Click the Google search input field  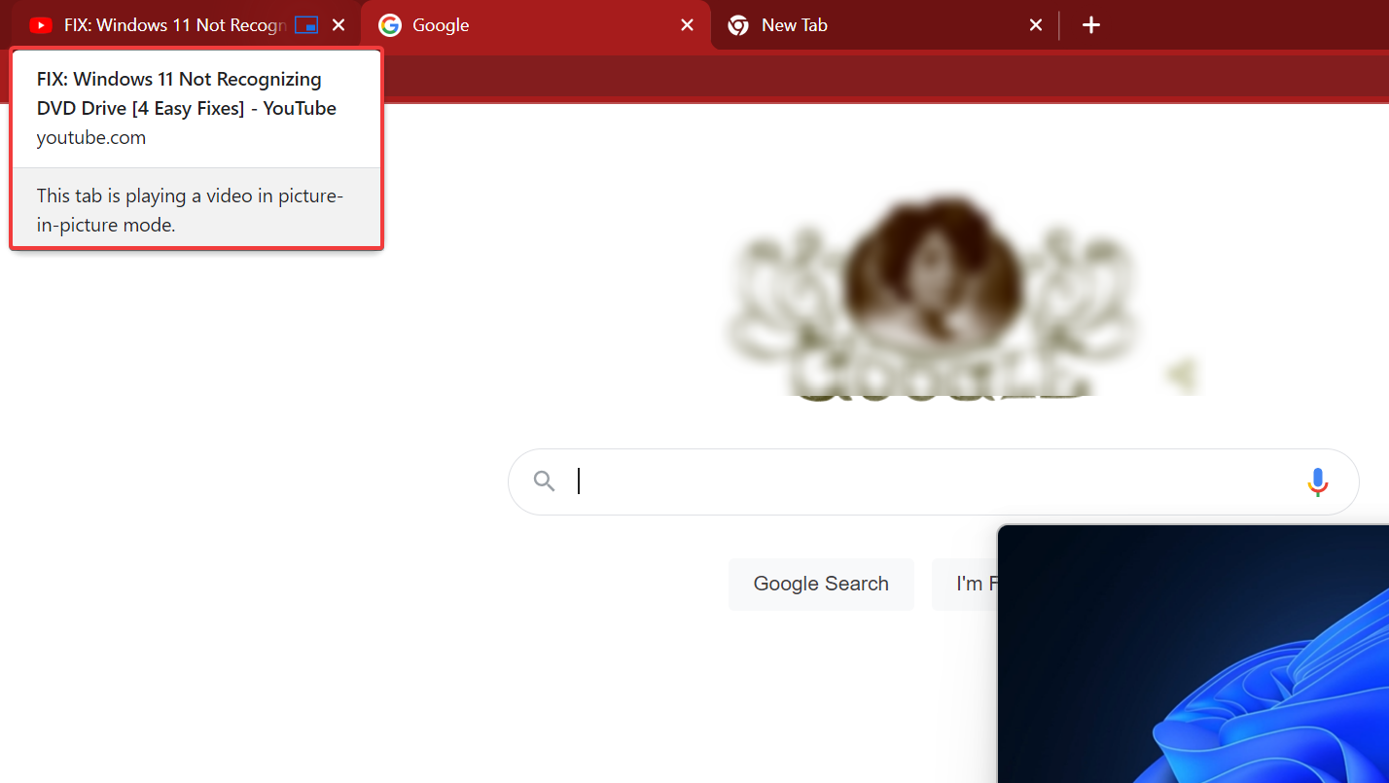933,481
